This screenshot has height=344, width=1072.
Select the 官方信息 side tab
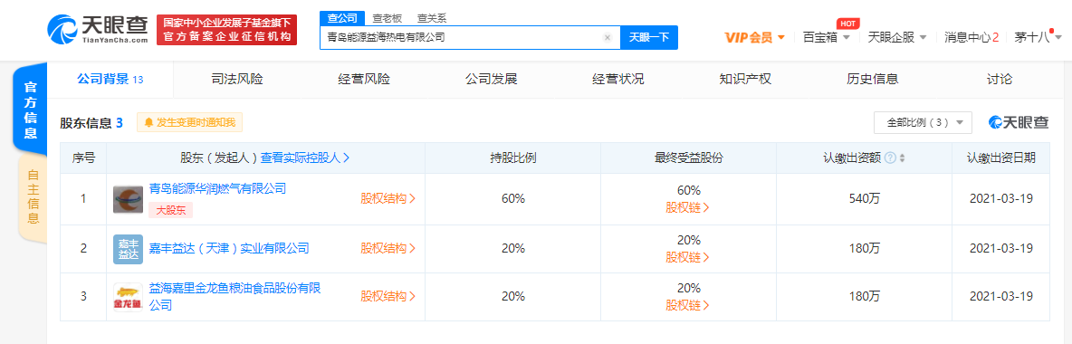[x=31, y=110]
